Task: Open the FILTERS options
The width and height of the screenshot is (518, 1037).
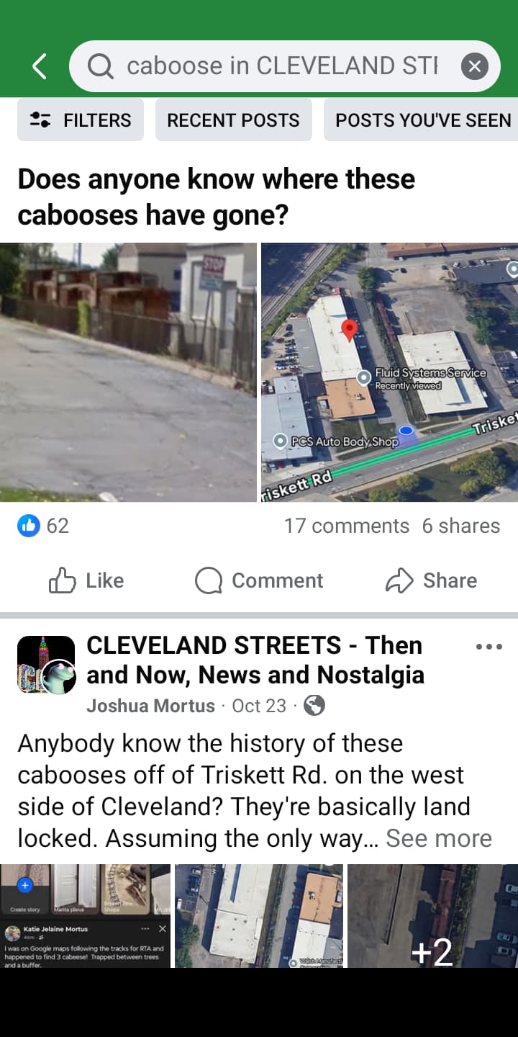Action: pyautogui.click(x=81, y=120)
